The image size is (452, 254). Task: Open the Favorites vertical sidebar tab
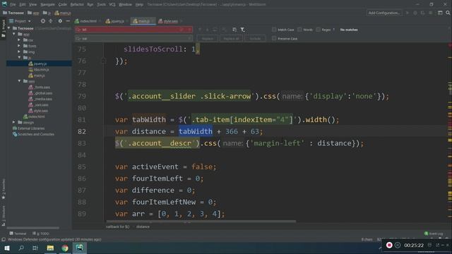coord(3,188)
